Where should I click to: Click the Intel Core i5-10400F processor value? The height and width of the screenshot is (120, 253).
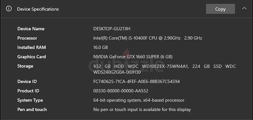[148, 38]
